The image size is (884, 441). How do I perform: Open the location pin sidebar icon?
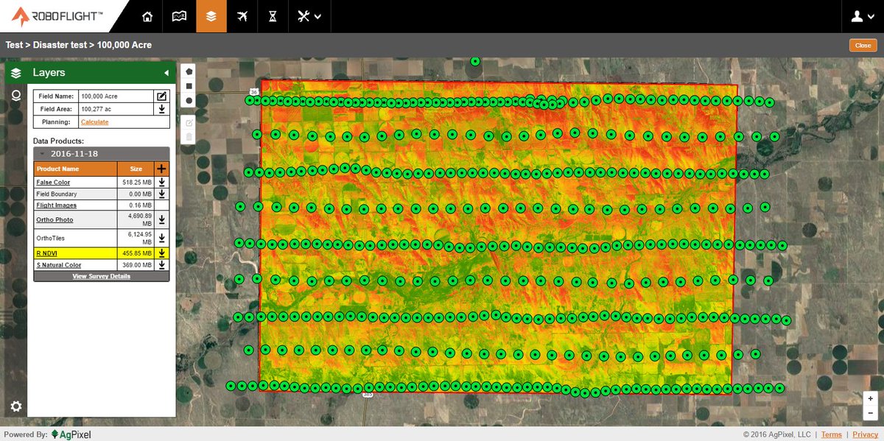pos(16,96)
